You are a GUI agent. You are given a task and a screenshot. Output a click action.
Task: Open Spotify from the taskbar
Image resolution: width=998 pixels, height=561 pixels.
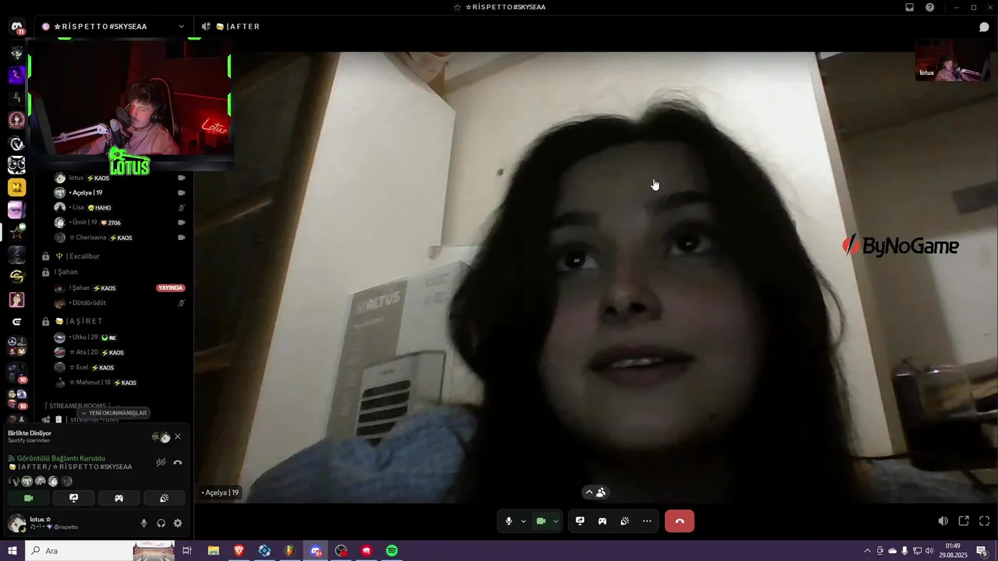(392, 551)
